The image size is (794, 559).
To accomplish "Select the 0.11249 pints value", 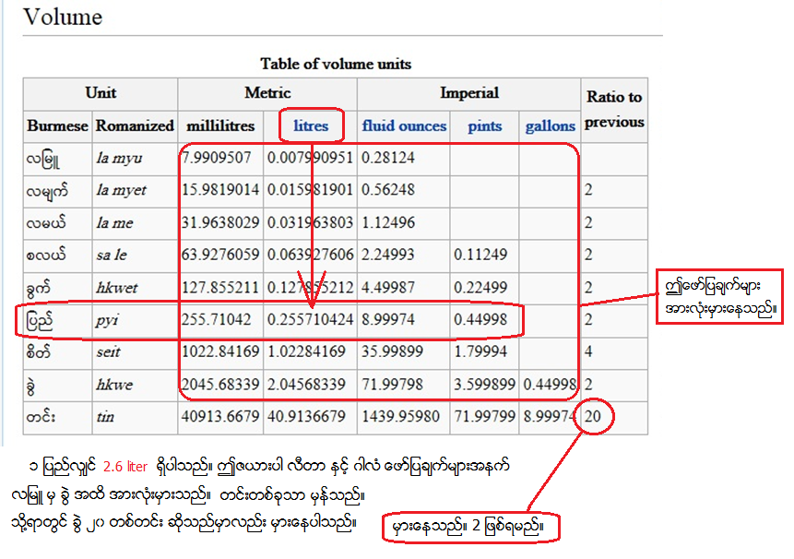I will (x=480, y=255).
